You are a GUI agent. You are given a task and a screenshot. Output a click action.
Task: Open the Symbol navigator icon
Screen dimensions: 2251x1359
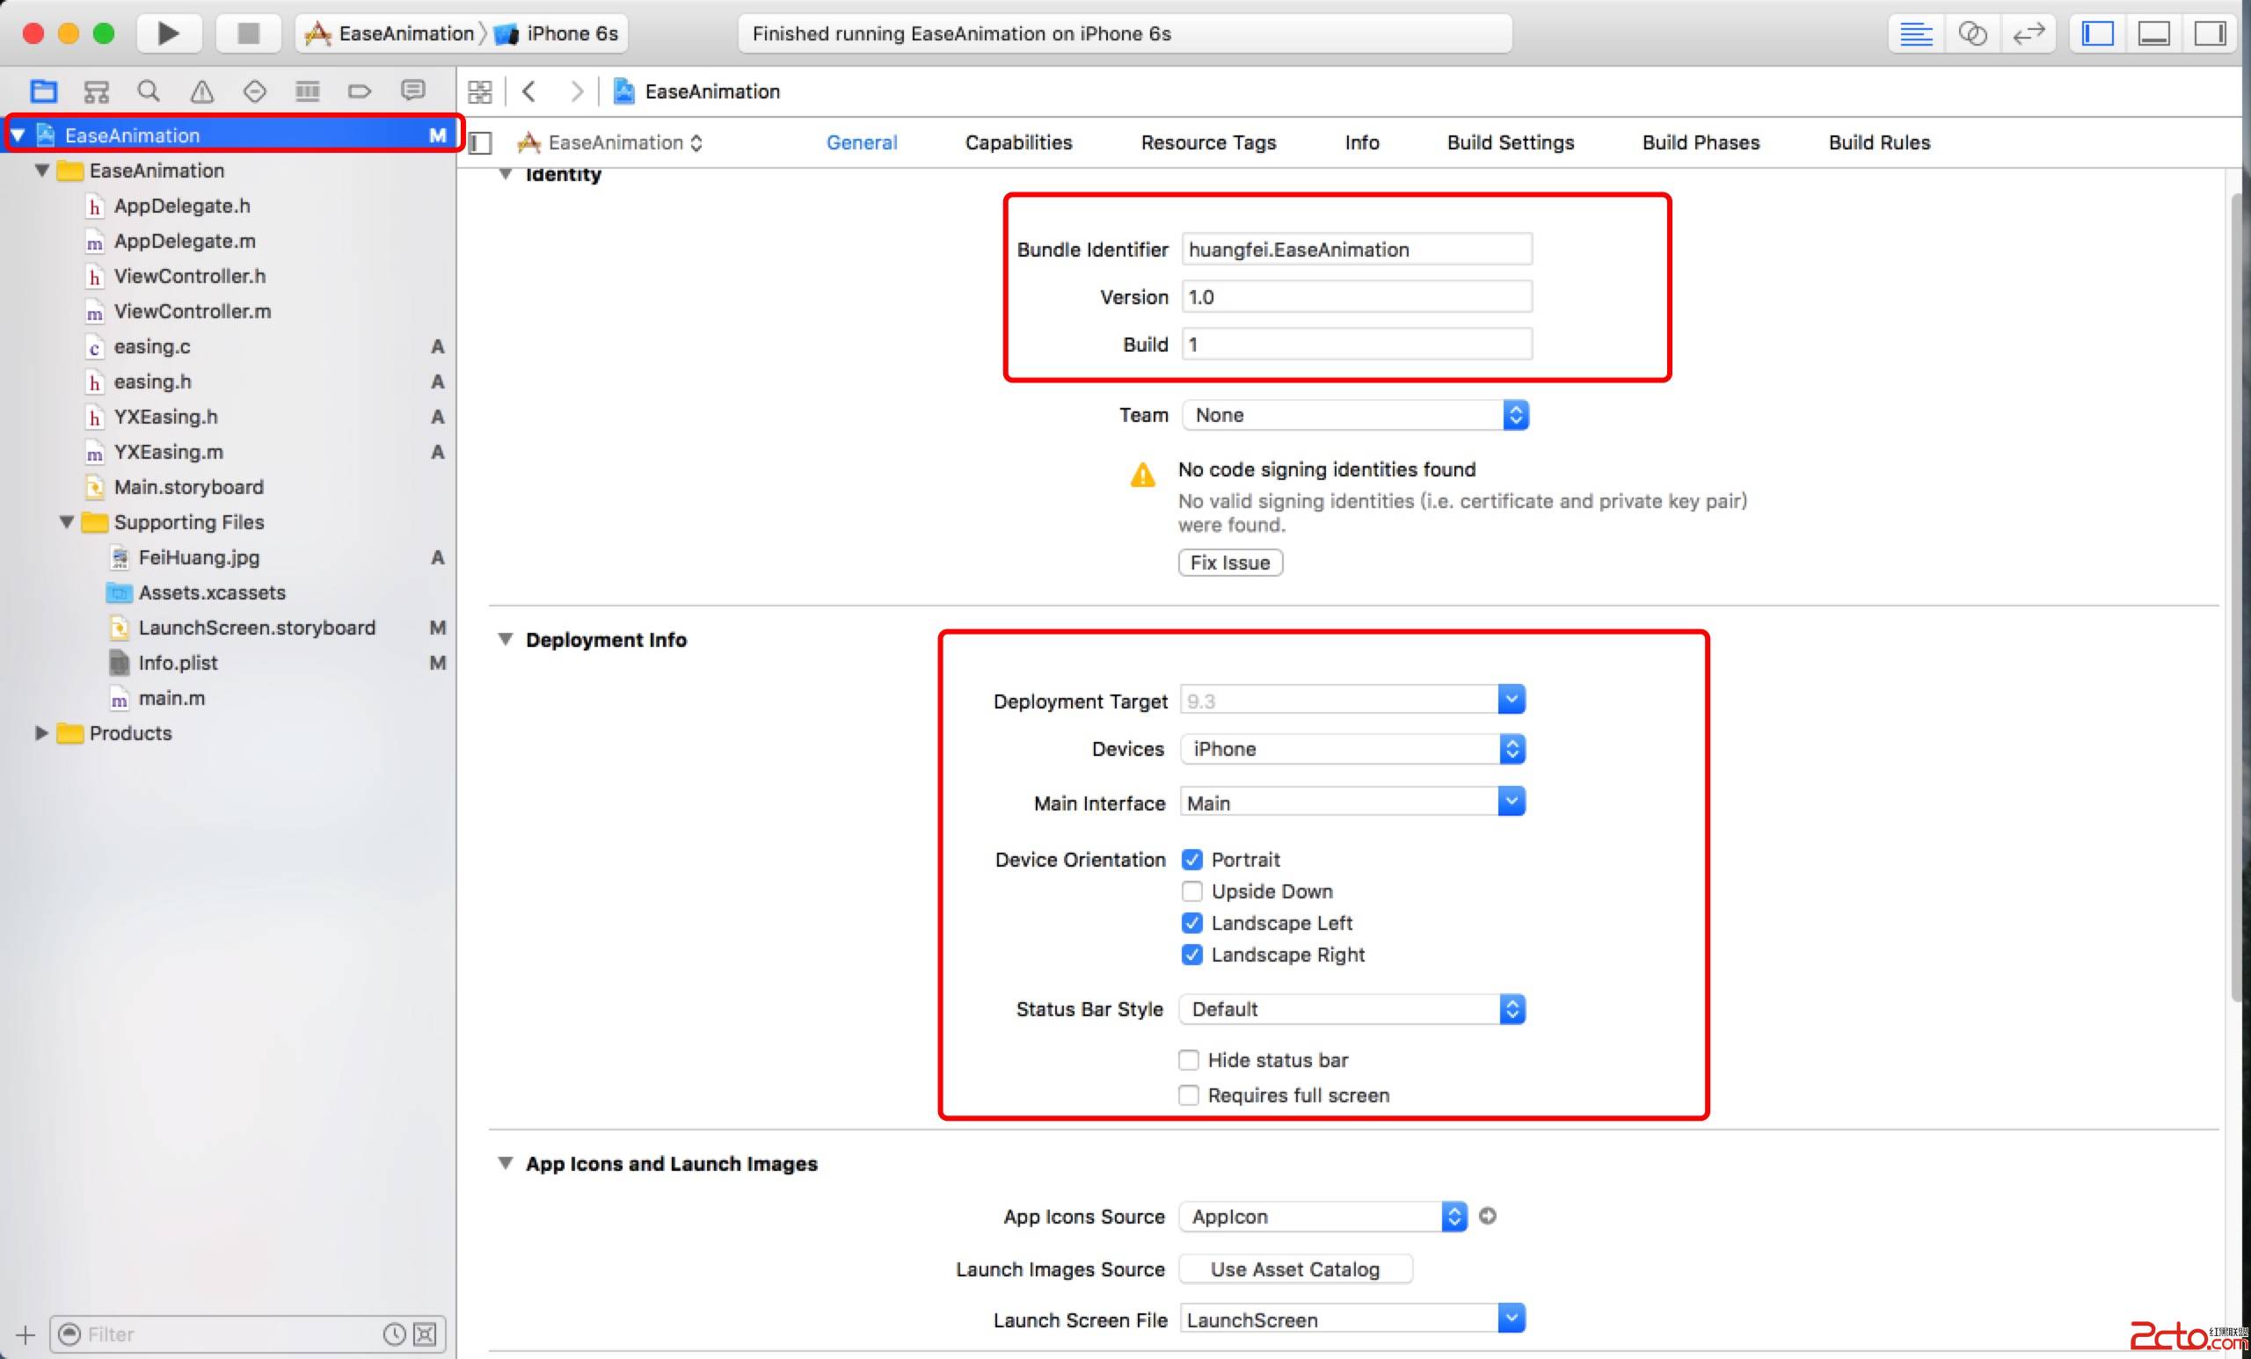coord(96,91)
